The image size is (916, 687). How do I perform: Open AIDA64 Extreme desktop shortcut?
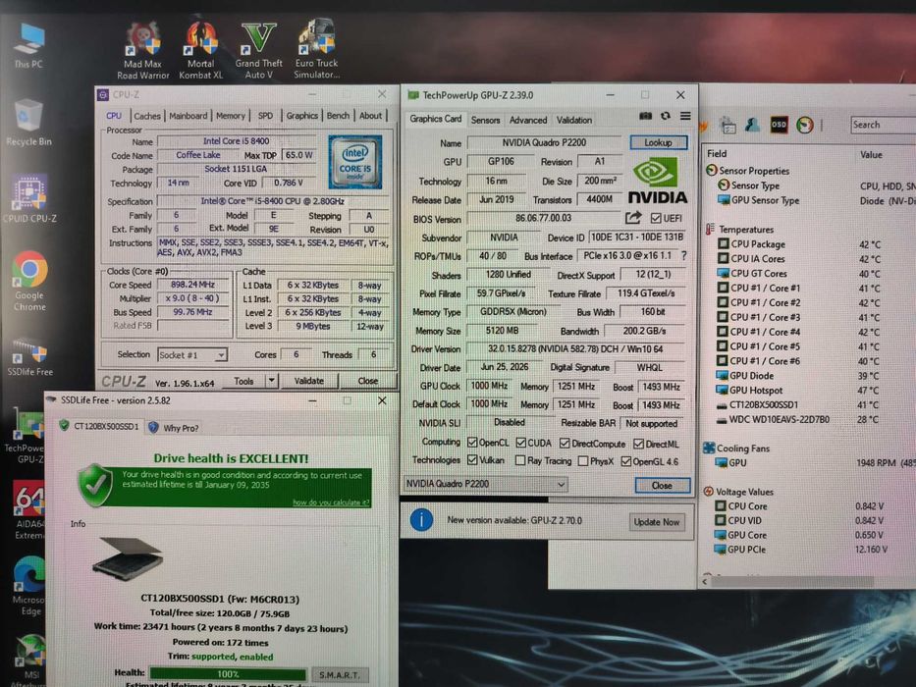pyautogui.click(x=28, y=510)
